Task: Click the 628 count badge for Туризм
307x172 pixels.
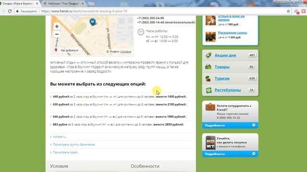Action: click(x=252, y=78)
